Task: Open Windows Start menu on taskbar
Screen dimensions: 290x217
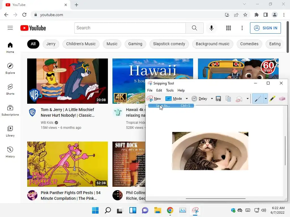Action: (x=95, y=210)
